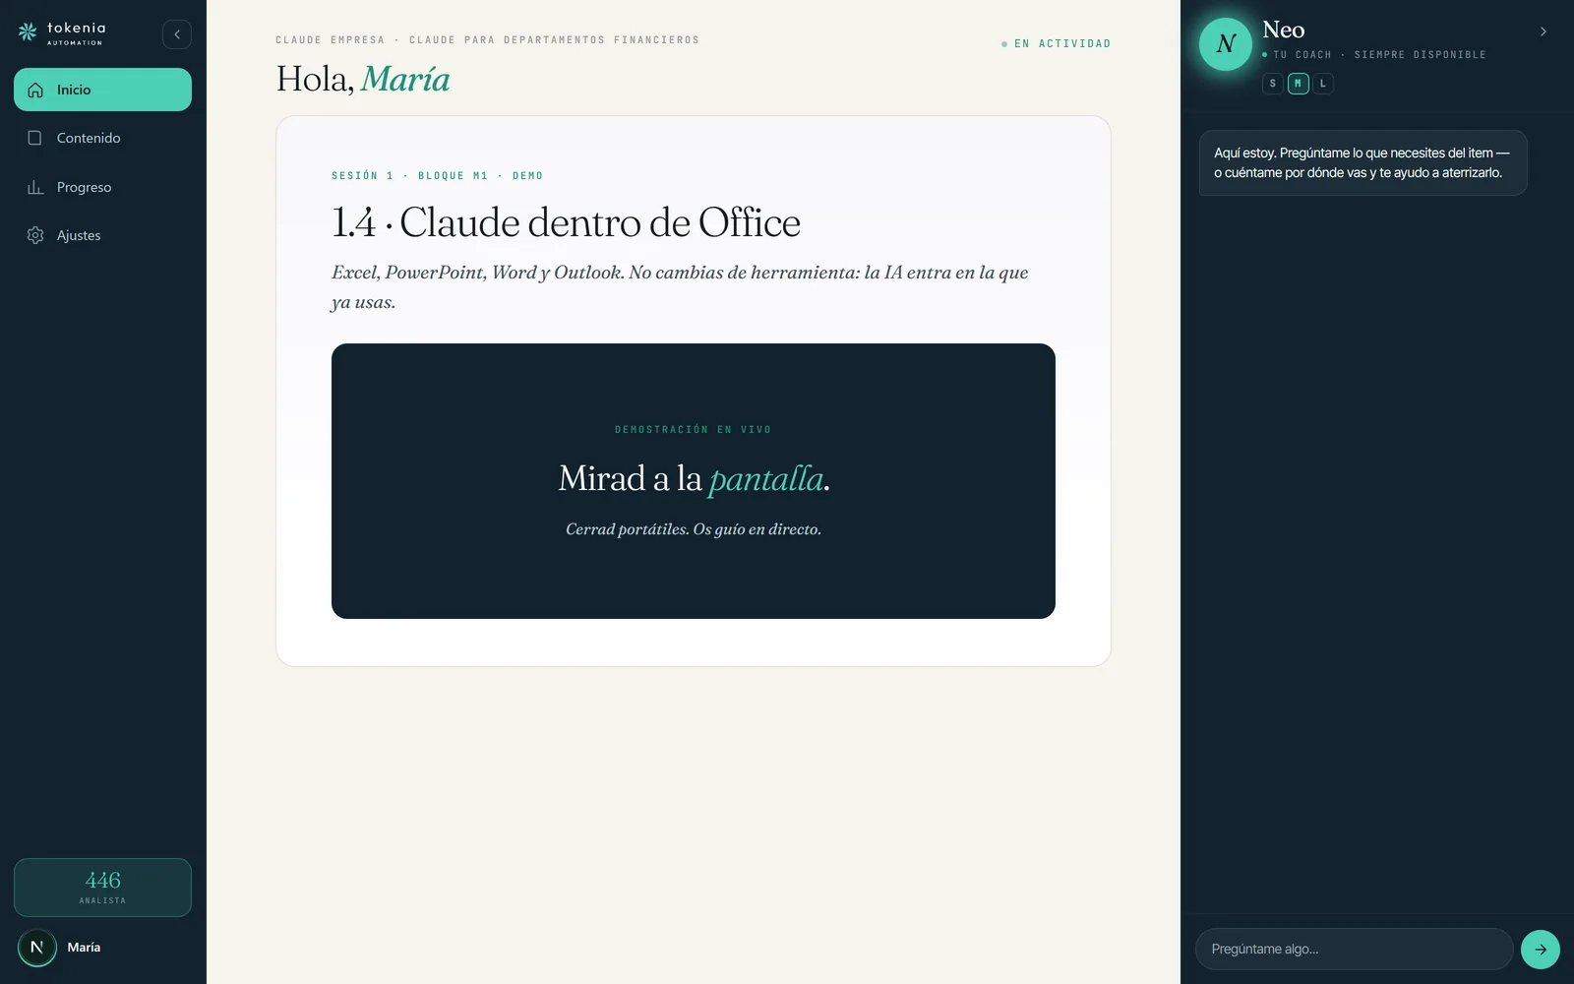Select the L text size option

pyautogui.click(x=1323, y=84)
